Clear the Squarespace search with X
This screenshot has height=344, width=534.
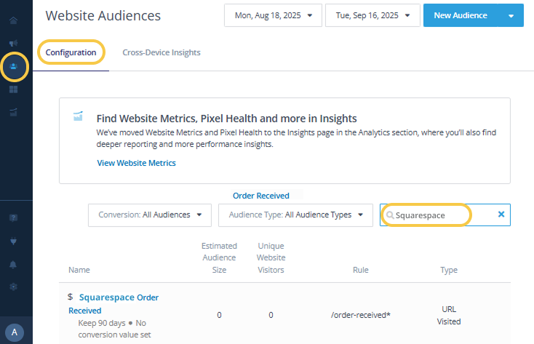pos(501,215)
